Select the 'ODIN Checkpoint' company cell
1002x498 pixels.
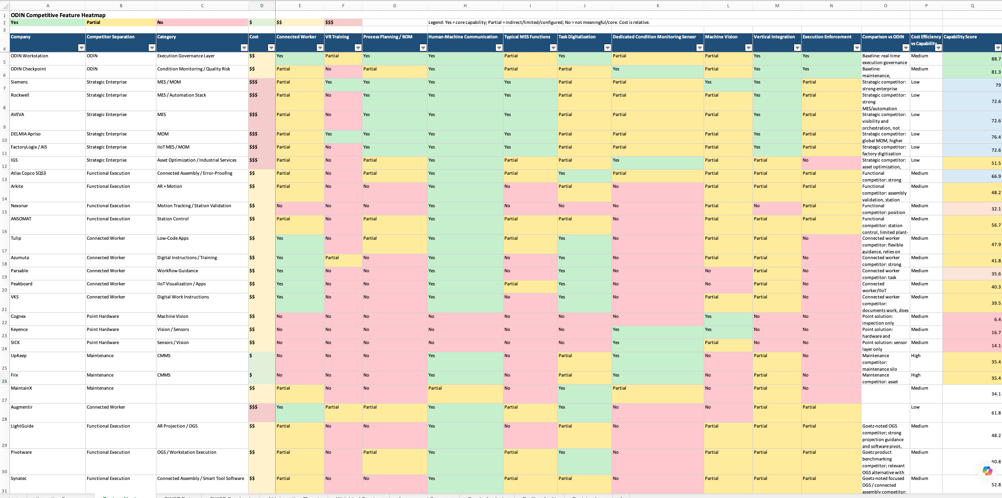(47, 72)
